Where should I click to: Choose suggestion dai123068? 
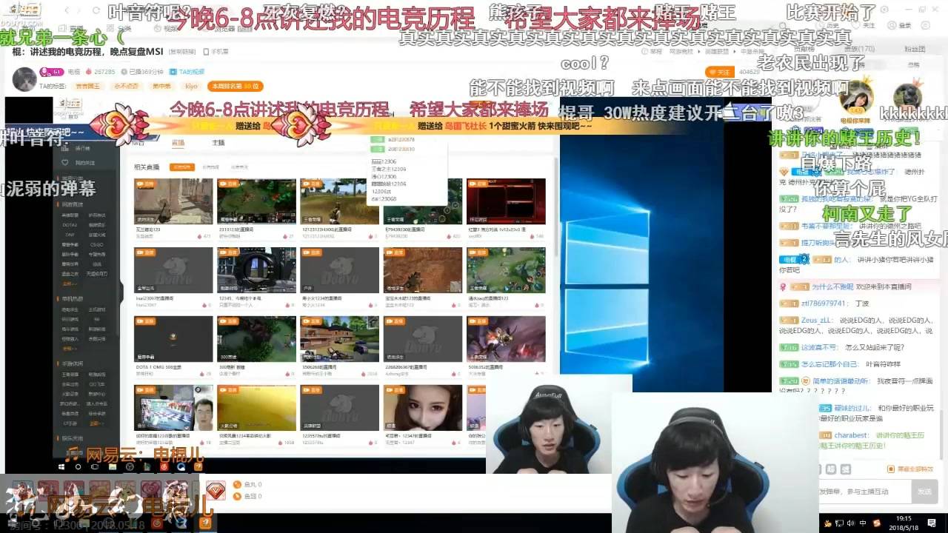[x=384, y=198]
